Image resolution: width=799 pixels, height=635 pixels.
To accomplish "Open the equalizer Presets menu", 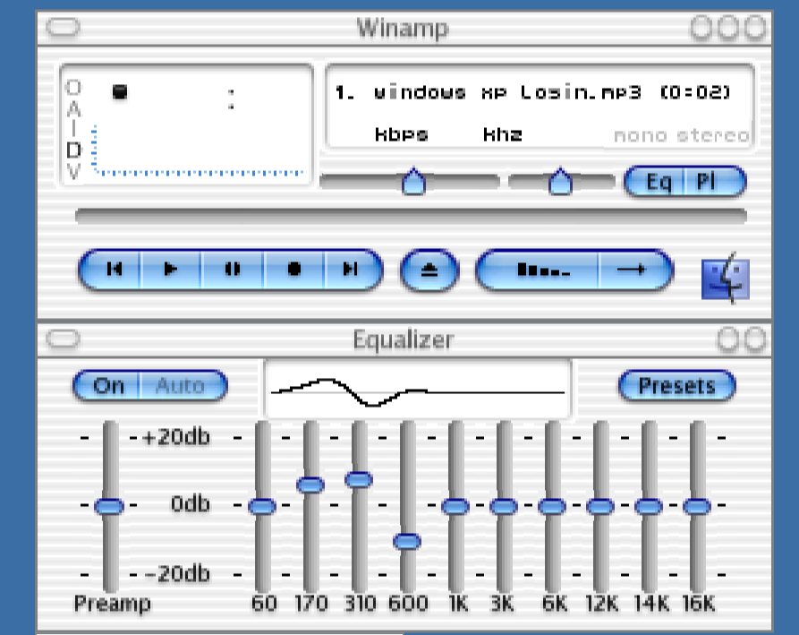I will pos(676,386).
